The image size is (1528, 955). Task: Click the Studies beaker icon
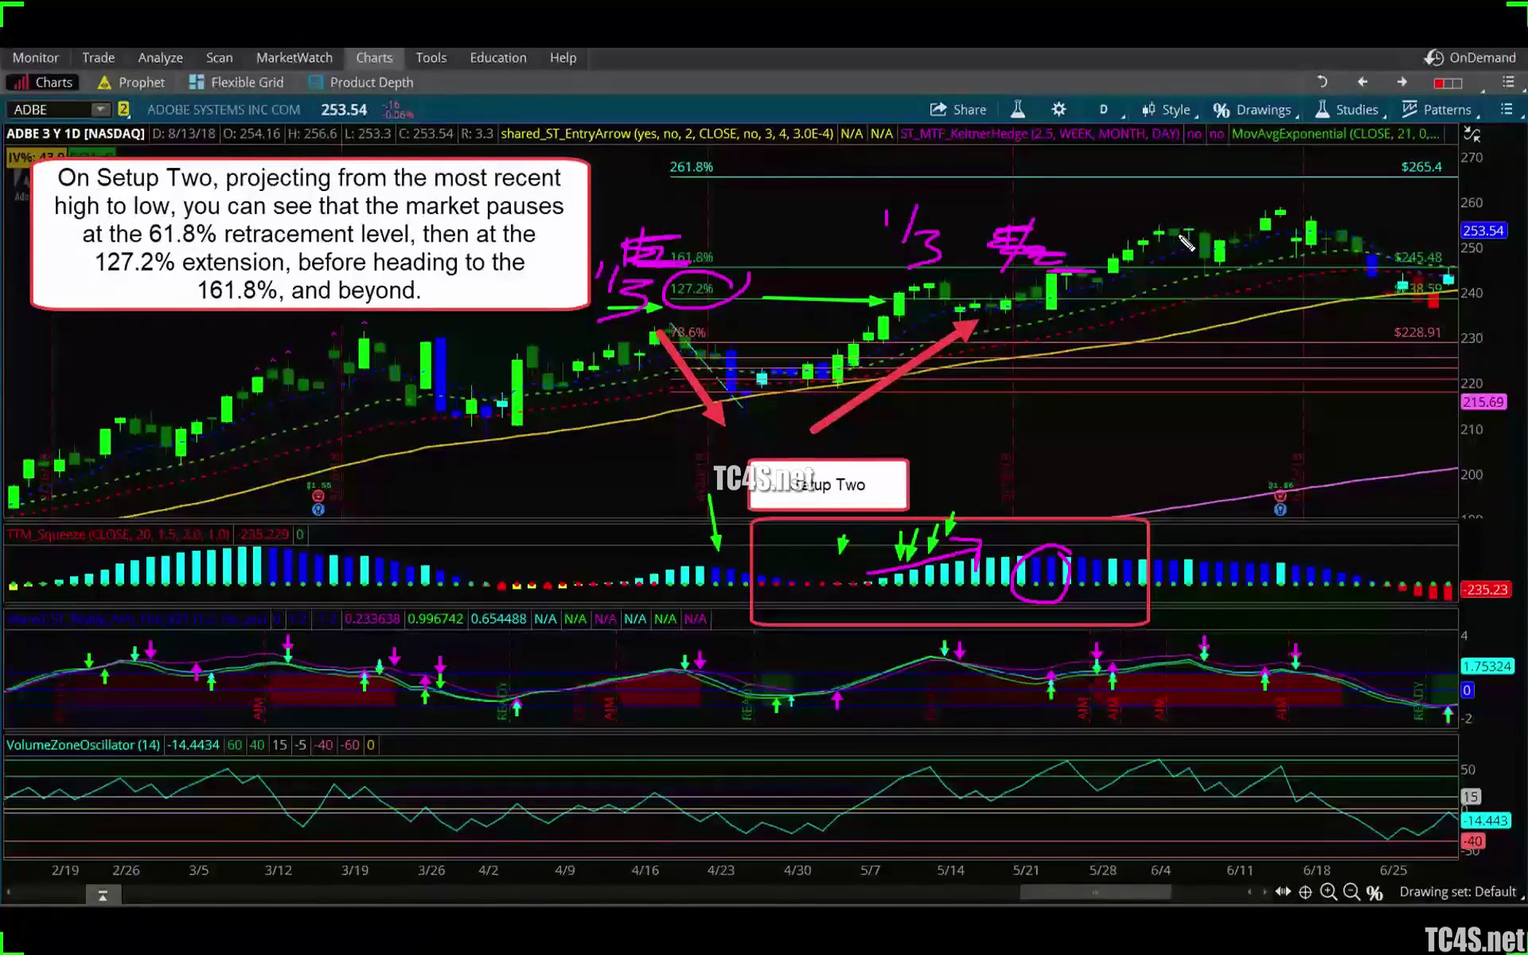point(1322,109)
